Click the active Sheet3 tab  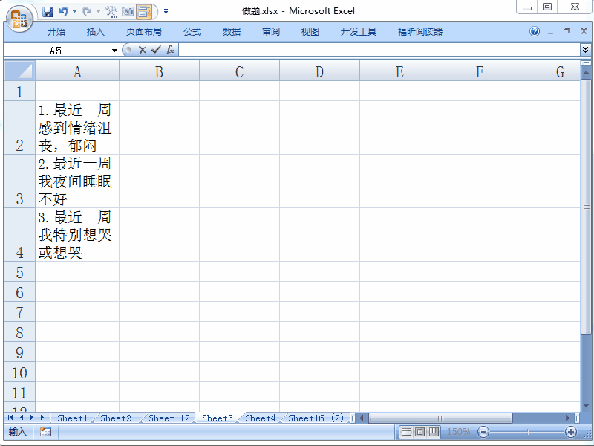pyautogui.click(x=217, y=418)
